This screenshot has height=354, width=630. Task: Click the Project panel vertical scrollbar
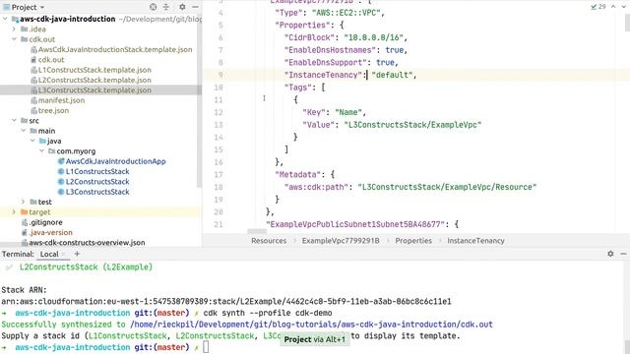(x=199, y=100)
